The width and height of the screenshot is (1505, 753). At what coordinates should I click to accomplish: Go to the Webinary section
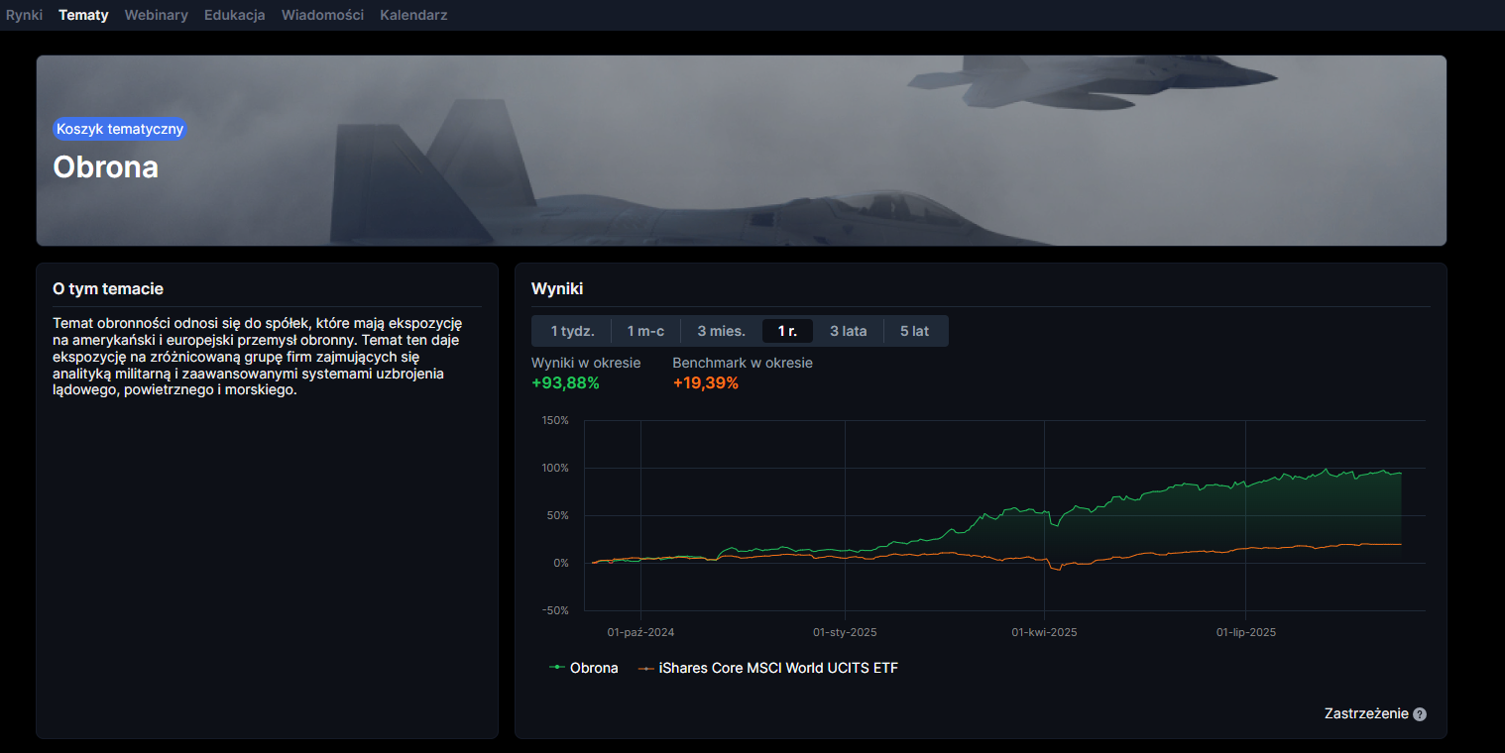[x=156, y=15]
